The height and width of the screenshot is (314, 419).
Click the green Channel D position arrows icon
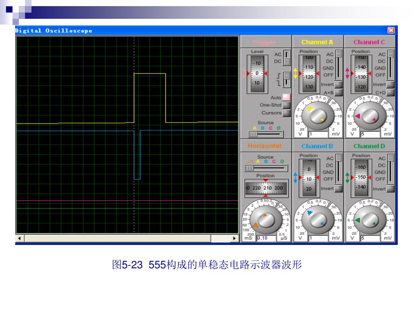coord(347,177)
